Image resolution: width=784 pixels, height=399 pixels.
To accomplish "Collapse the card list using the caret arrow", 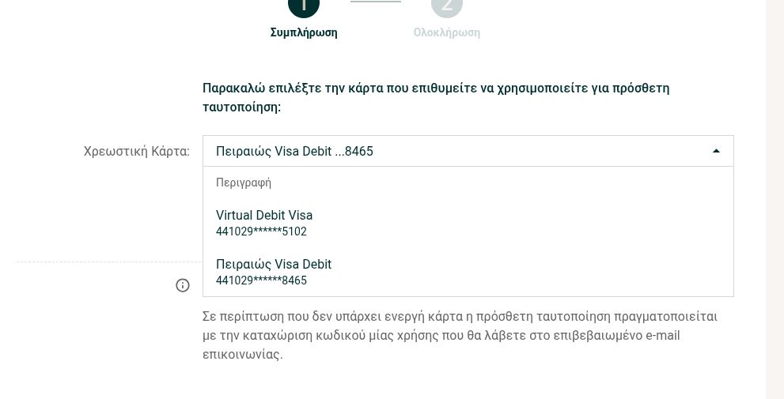I will click(x=716, y=151).
